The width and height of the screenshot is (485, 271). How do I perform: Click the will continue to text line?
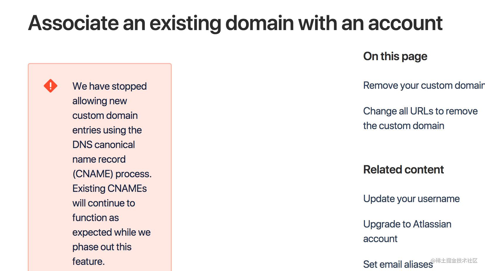pos(104,203)
